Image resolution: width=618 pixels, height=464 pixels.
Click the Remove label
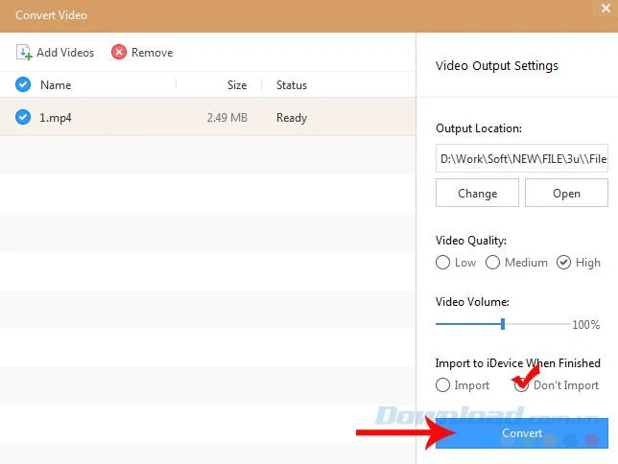point(153,53)
